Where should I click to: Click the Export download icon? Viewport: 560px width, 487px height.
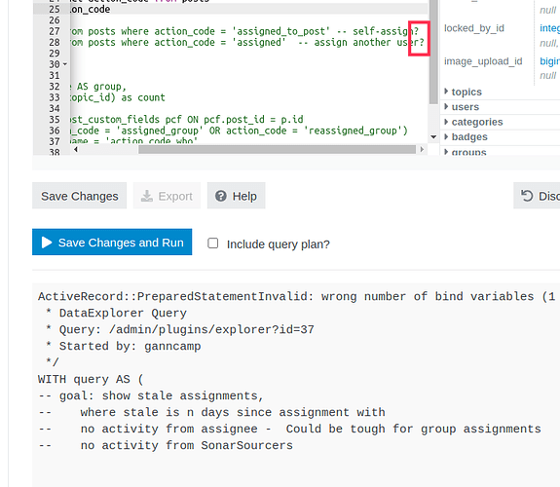tap(146, 196)
